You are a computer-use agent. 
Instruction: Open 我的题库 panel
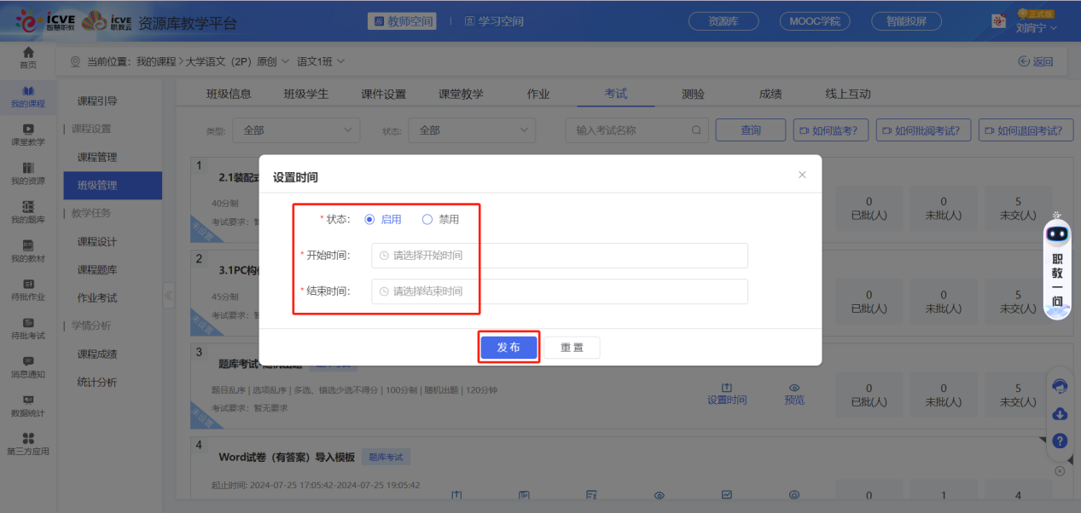pyautogui.click(x=26, y=214)
